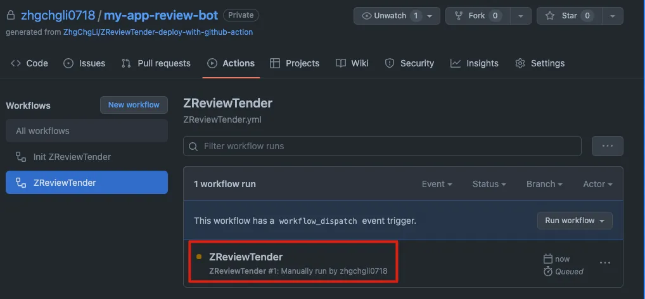Image resolution: width=645 pixels, height=299 pixels.
Task: Click the New workflow button
Action: pyautogui.click(x=134, y=105)
